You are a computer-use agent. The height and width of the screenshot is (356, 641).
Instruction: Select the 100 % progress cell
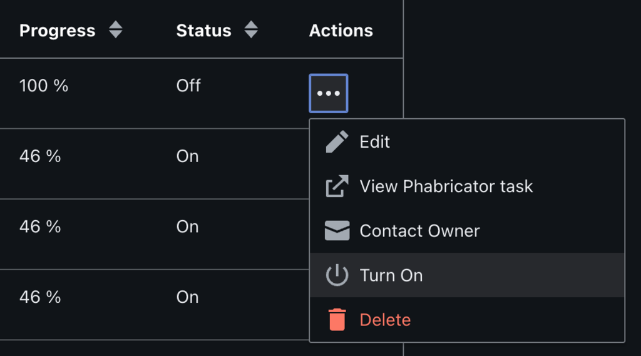pyautogui.click(x=44, y=86)
